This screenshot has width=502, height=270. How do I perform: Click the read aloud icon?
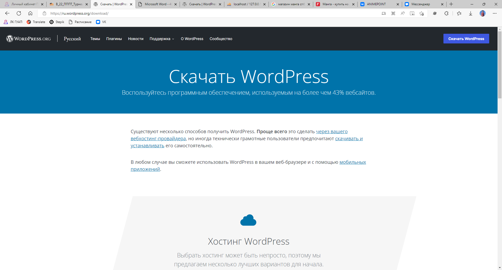pos(403,13)
